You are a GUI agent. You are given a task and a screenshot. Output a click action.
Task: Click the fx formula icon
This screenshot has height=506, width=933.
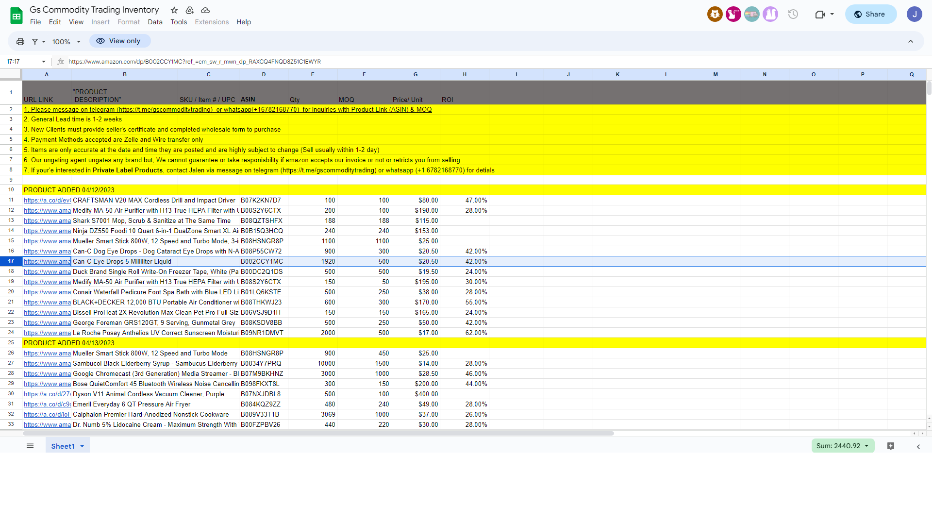(61, 62)
